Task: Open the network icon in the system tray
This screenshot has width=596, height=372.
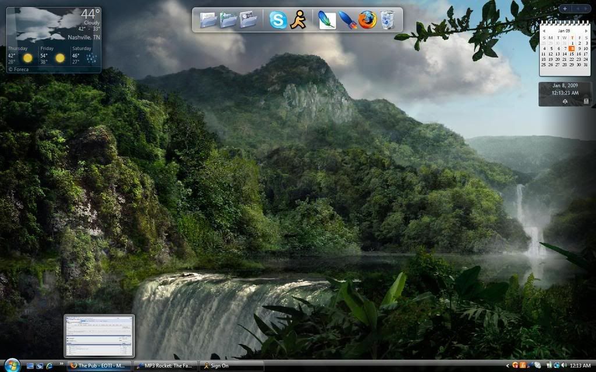Action: click(556, 366)
